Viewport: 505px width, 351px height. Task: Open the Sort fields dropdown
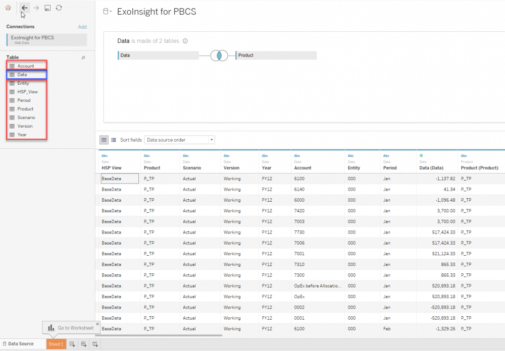[179, 140]
